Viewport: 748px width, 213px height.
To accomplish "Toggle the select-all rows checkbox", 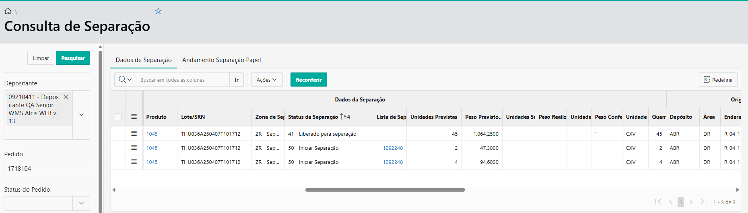I will click(x=118, y=117).
